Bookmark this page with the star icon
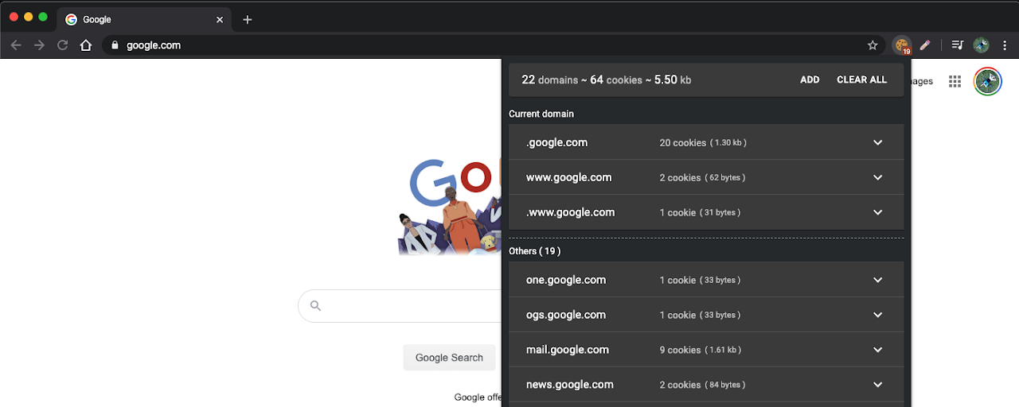 pyautogui.click(x=873, y=45)
